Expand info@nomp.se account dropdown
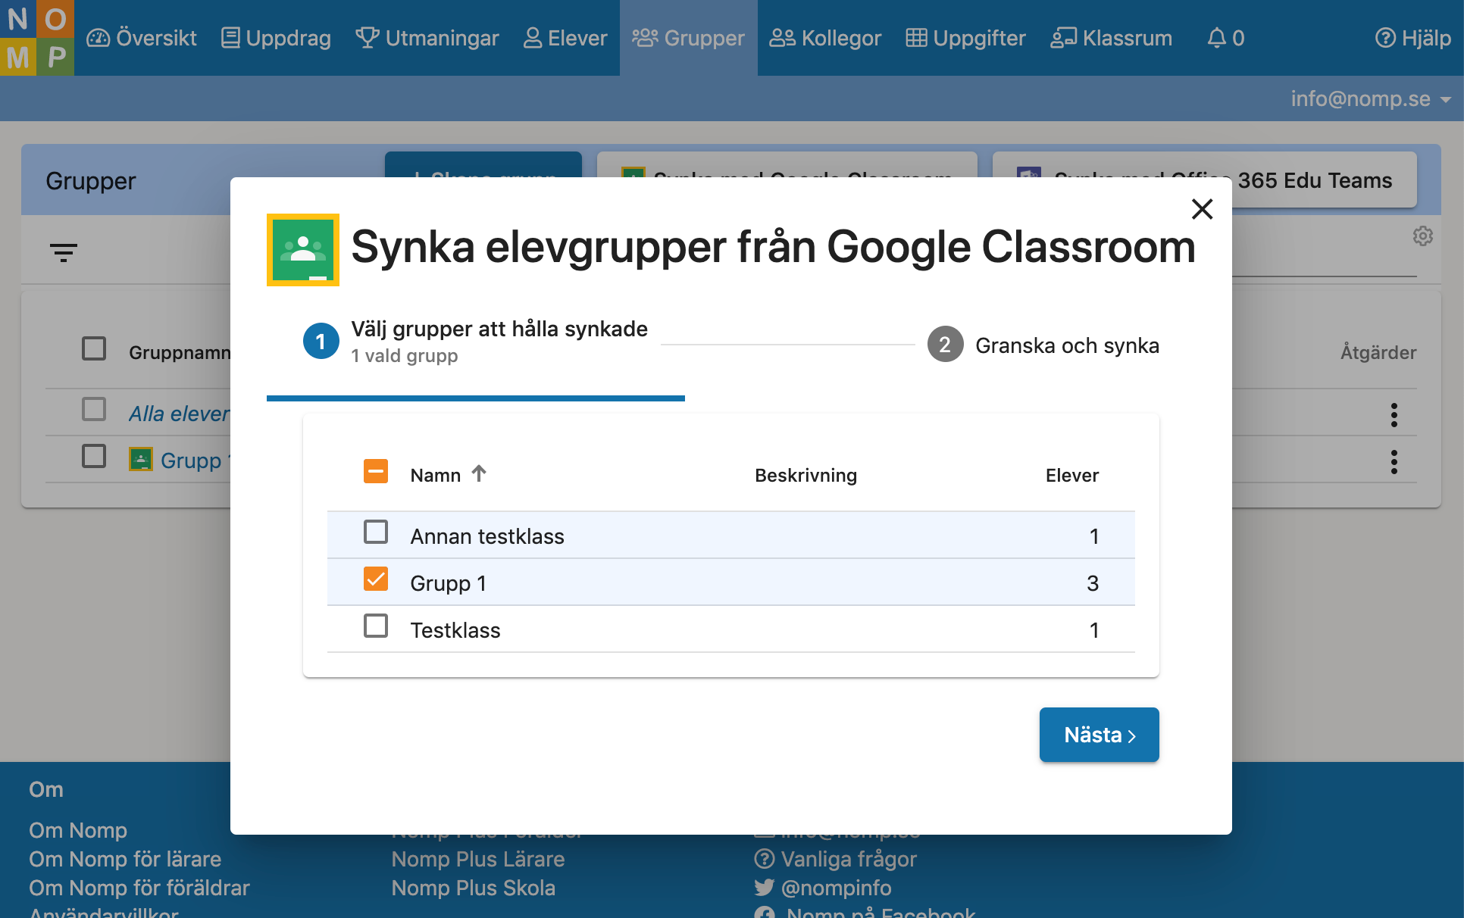Screen dimensions: 1464x918 1371,99
